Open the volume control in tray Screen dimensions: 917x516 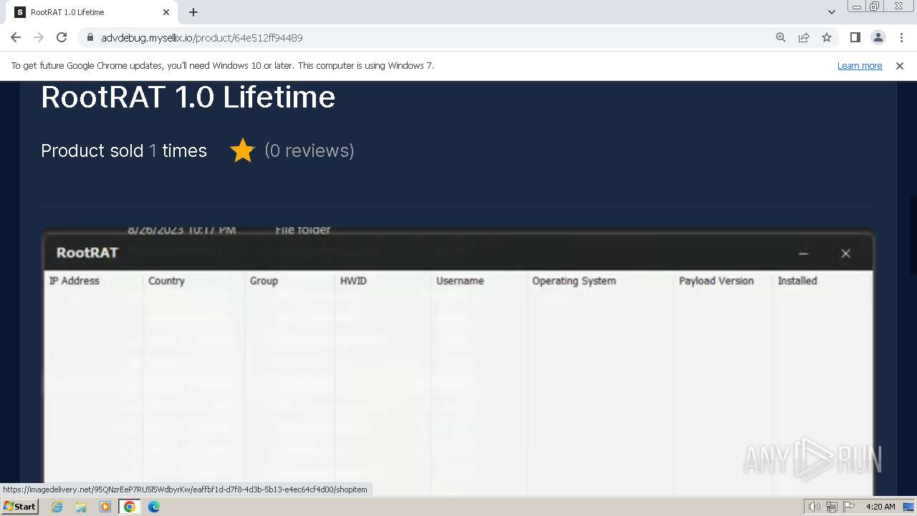point(815,507)
